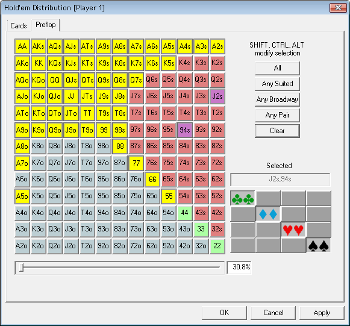Select the spades-spades suit combination cell

[319, 245]
